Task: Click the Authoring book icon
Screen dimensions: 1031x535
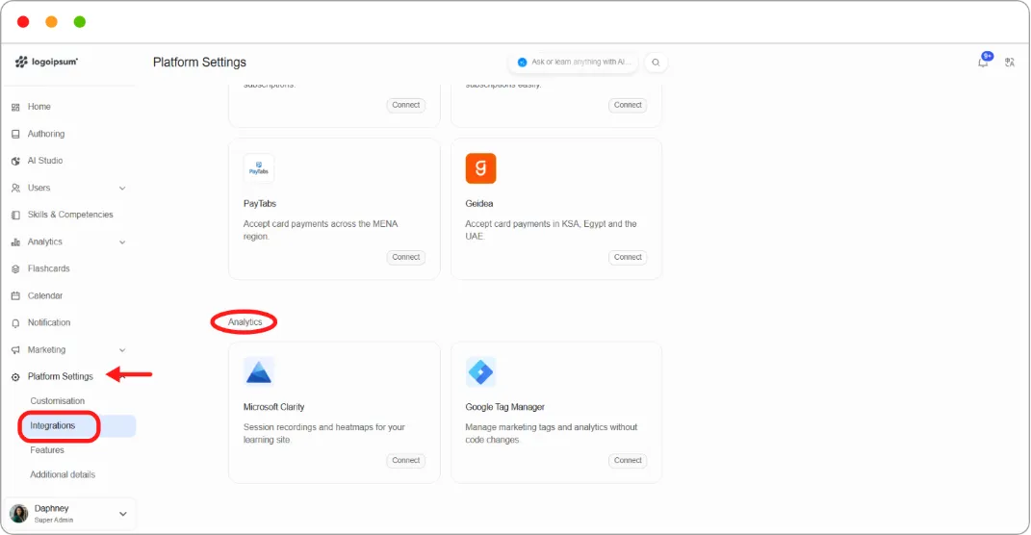Action: (15, 134)
